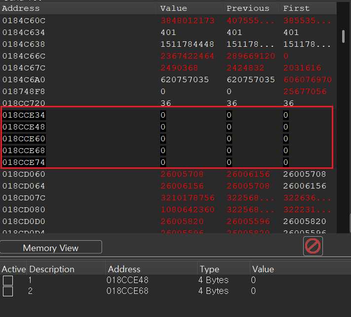Select address 018CCE48 in results list

24,127
